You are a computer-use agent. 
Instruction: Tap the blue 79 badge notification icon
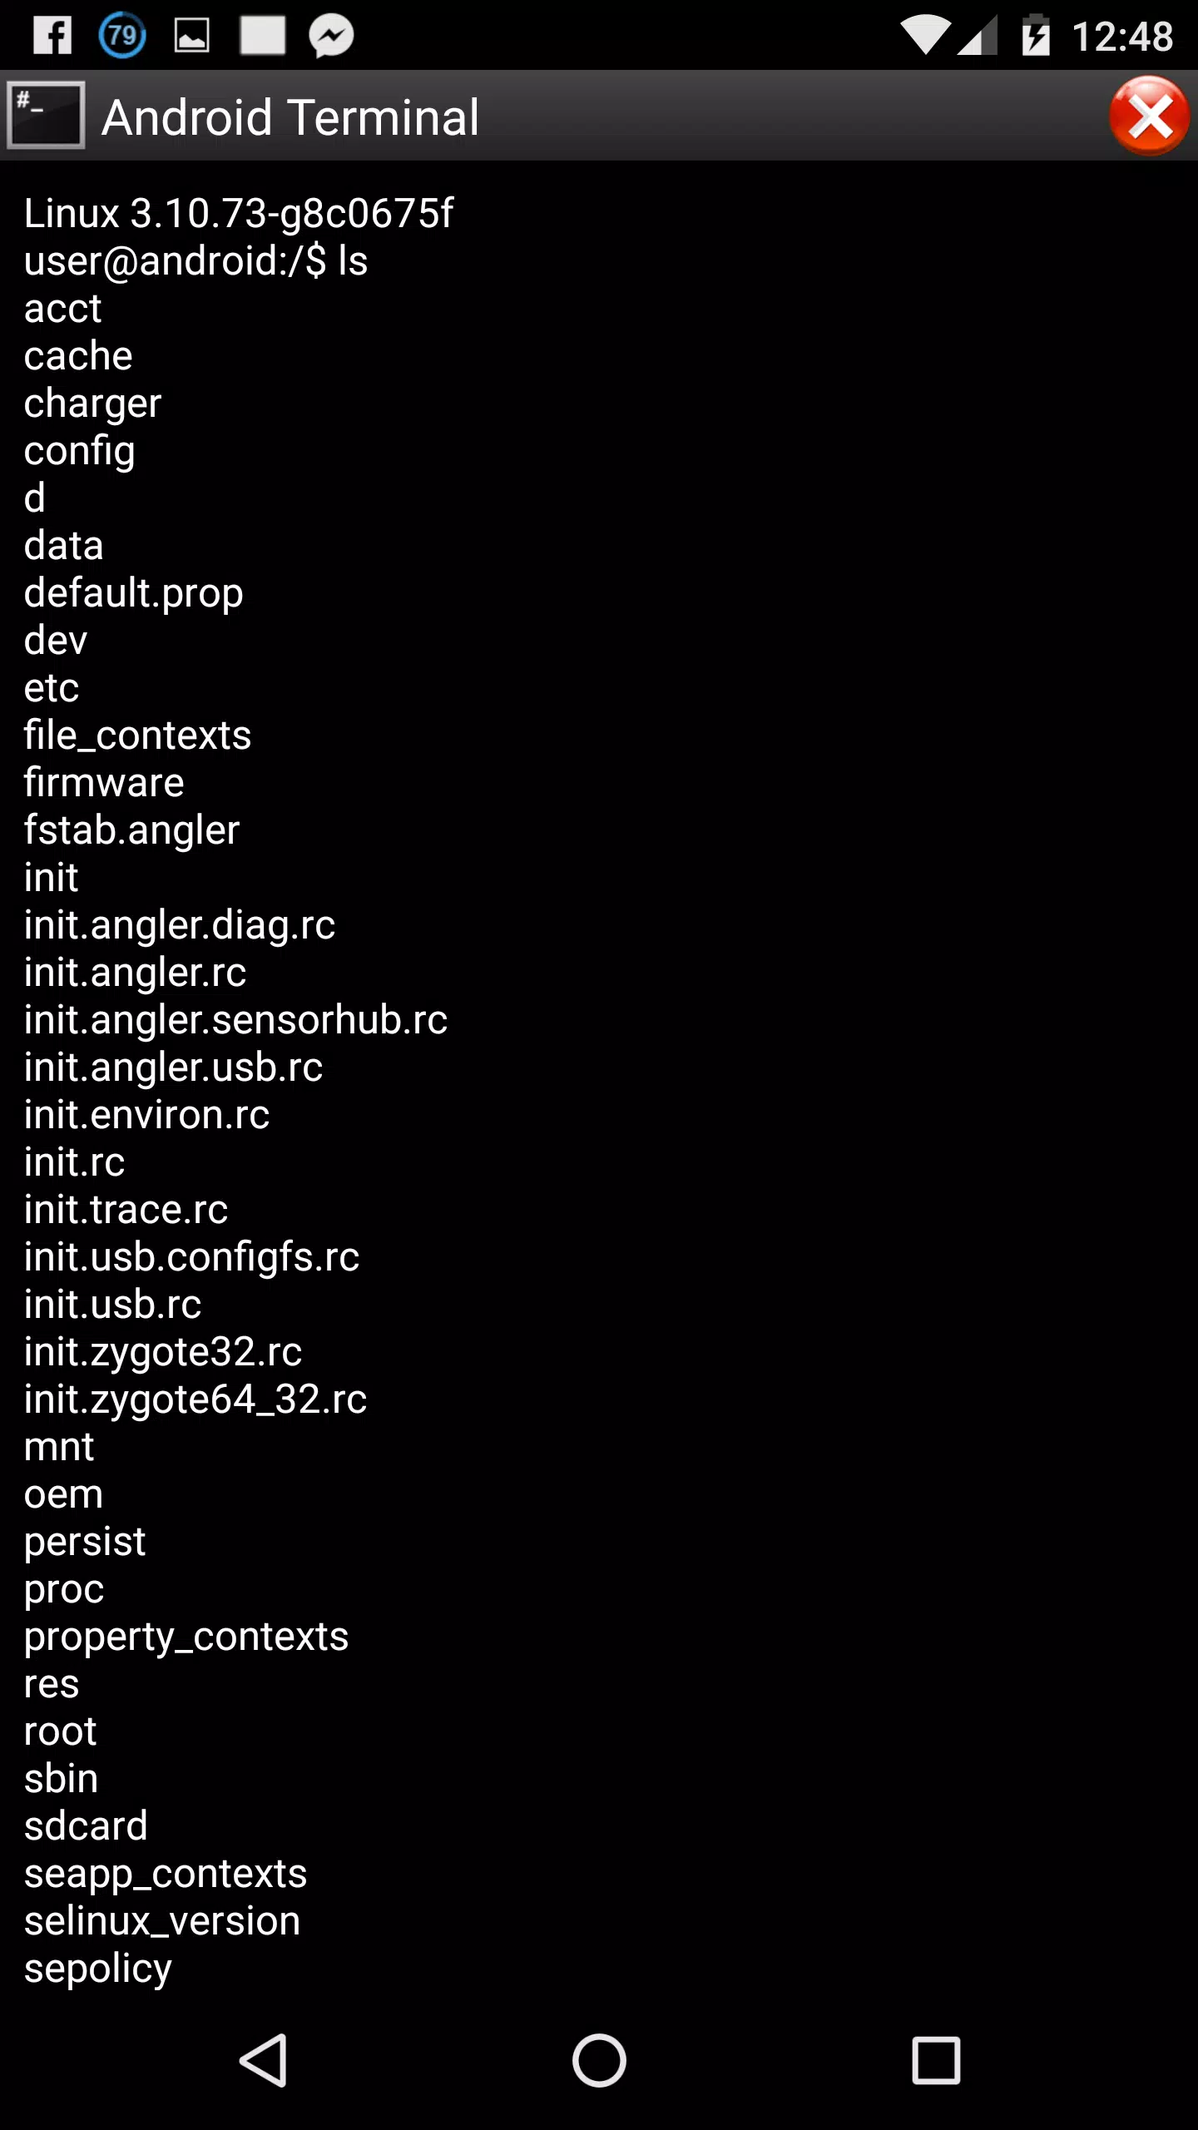pos(122,36)
